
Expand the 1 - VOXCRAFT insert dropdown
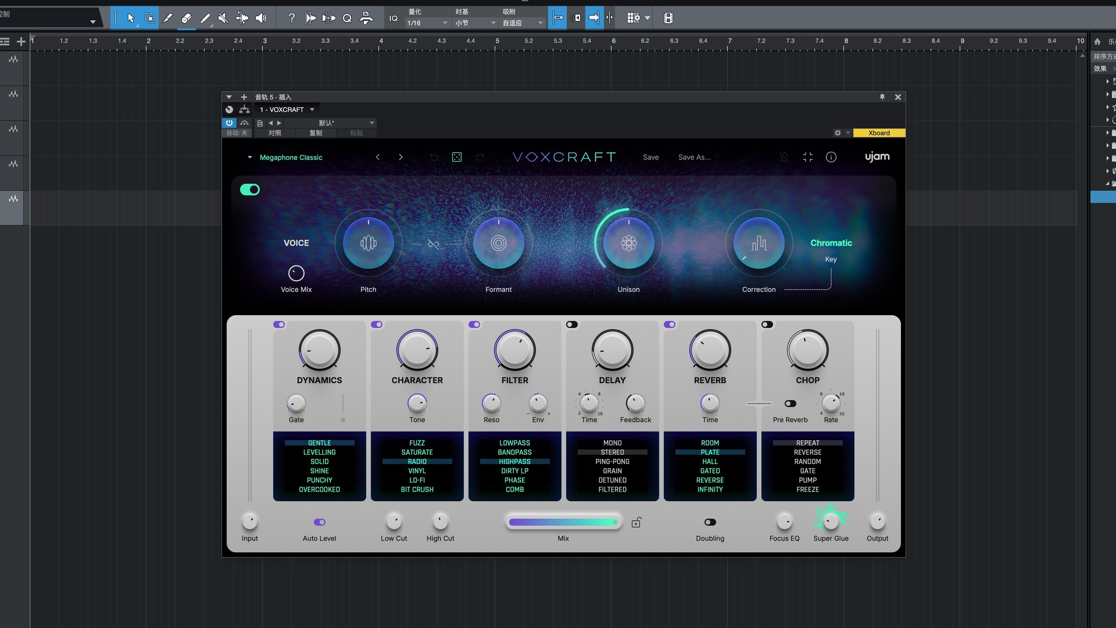point(312,109)
